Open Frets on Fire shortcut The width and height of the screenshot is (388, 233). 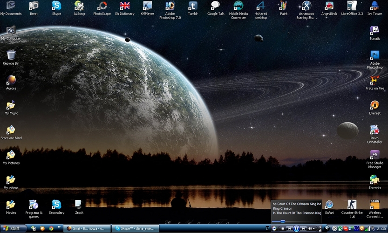pos(374,82)
